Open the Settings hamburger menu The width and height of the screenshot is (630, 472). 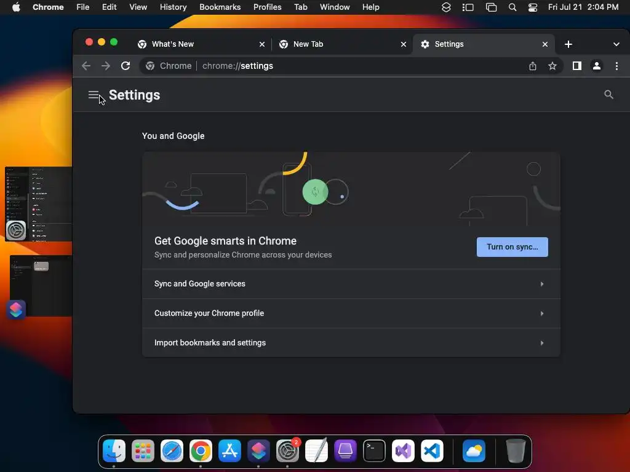point(94,95)
